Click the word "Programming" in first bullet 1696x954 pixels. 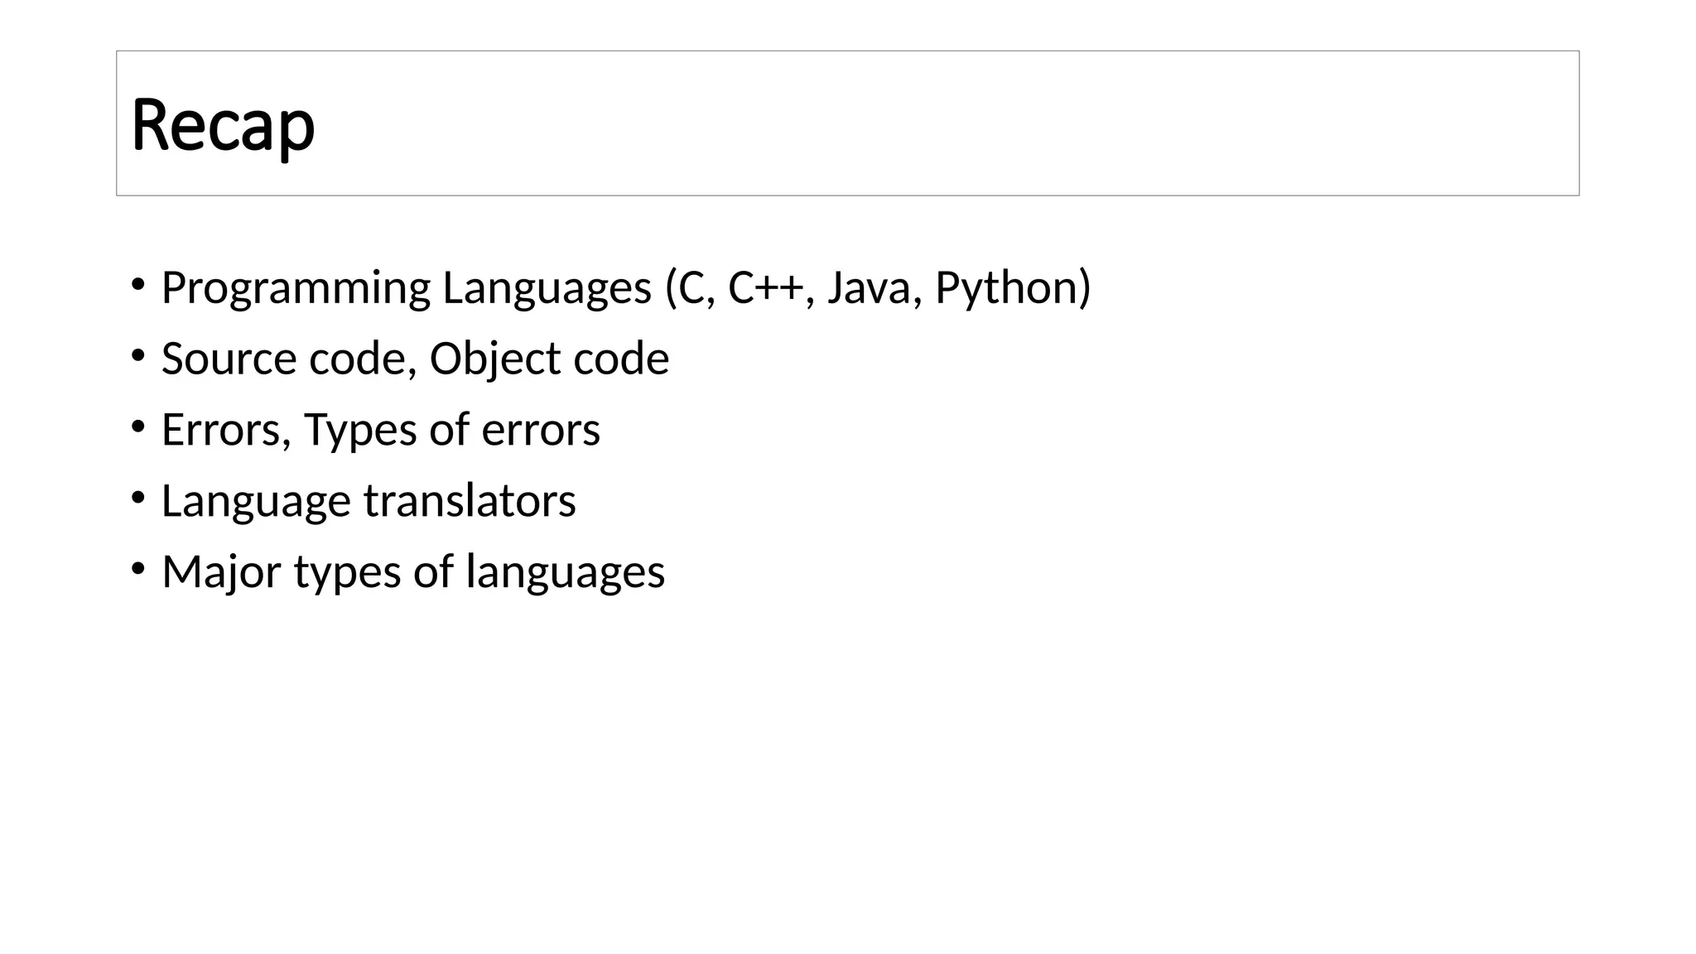[296, 288]
